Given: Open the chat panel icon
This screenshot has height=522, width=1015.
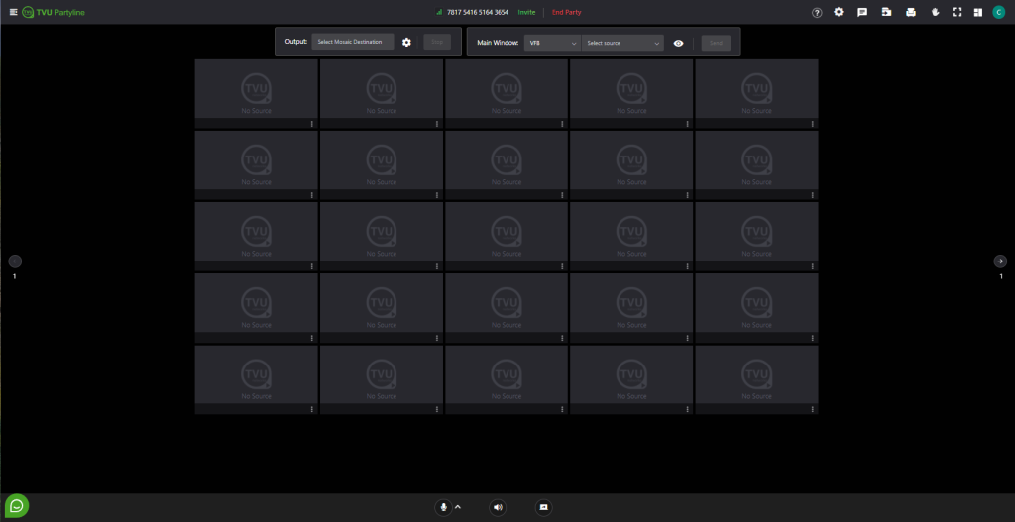Looking at the screenshot, I should coord(862,12).
